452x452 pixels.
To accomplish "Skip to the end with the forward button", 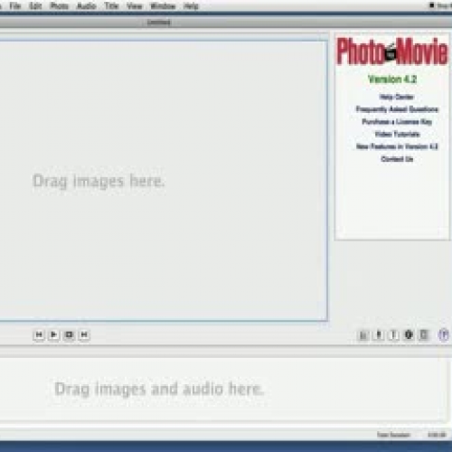I will pos(84,334).
